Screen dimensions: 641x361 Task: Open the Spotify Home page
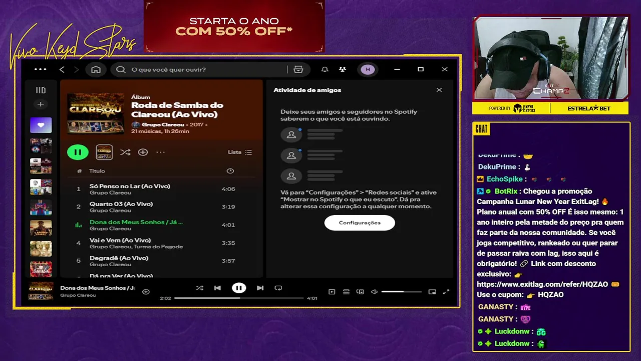coord(96,70)
